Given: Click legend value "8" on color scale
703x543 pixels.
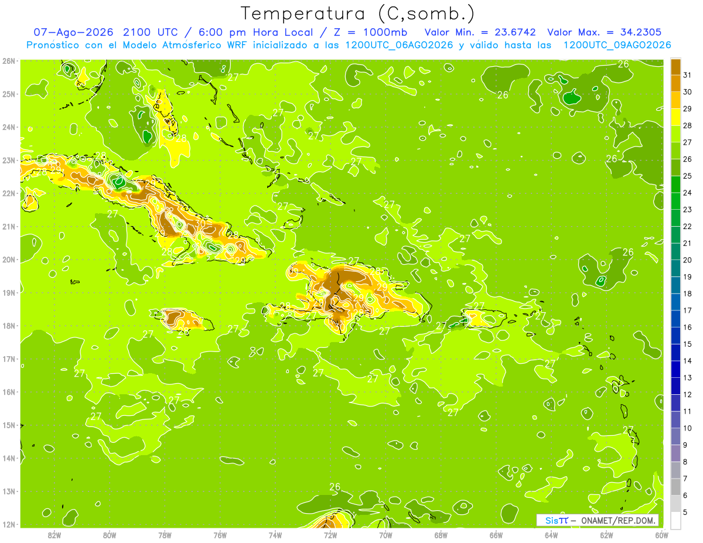Looking at the screenshot, I should click(x=685, y=462).
